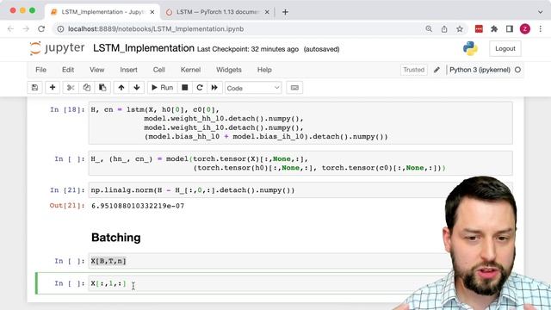Open the Help menu
The image size is (551, 310).
tap(264, 70)
